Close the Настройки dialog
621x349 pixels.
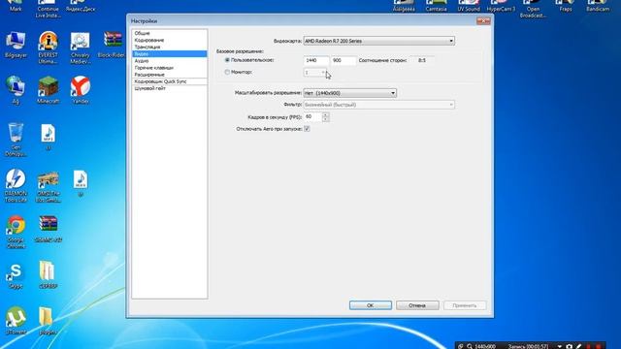pos(483,20)
